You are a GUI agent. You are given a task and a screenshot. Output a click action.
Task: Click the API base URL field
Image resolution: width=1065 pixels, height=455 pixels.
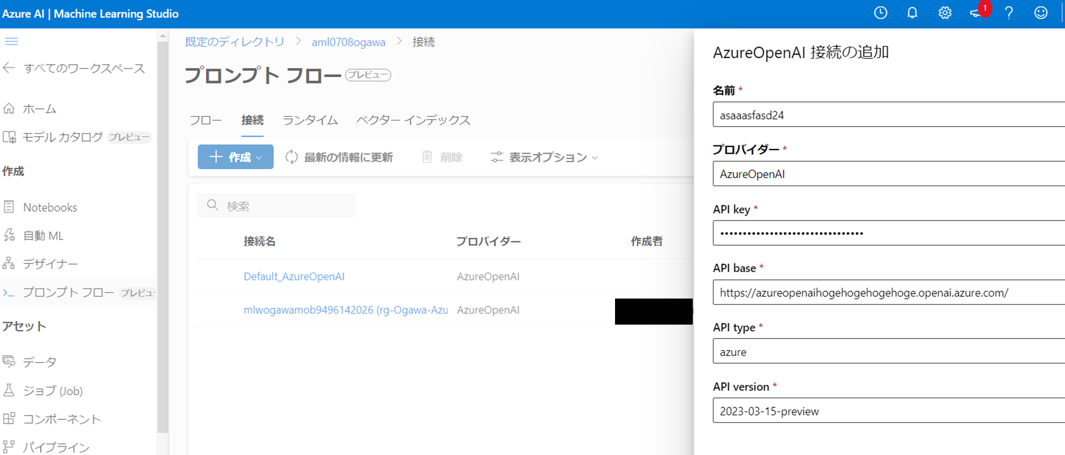tap(889, 292)
